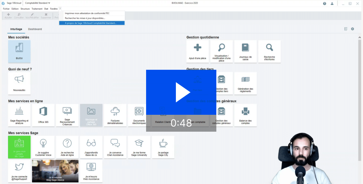363x184 pixels.
Task: Click the Sage 100cloud logo
Action: tap(3, 3)
